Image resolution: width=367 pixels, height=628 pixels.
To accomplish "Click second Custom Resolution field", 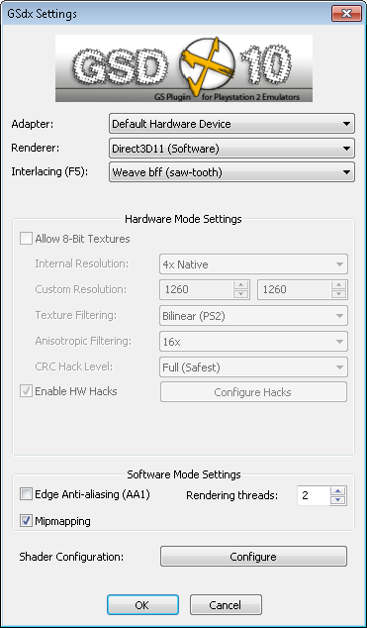I will [294, 289].
